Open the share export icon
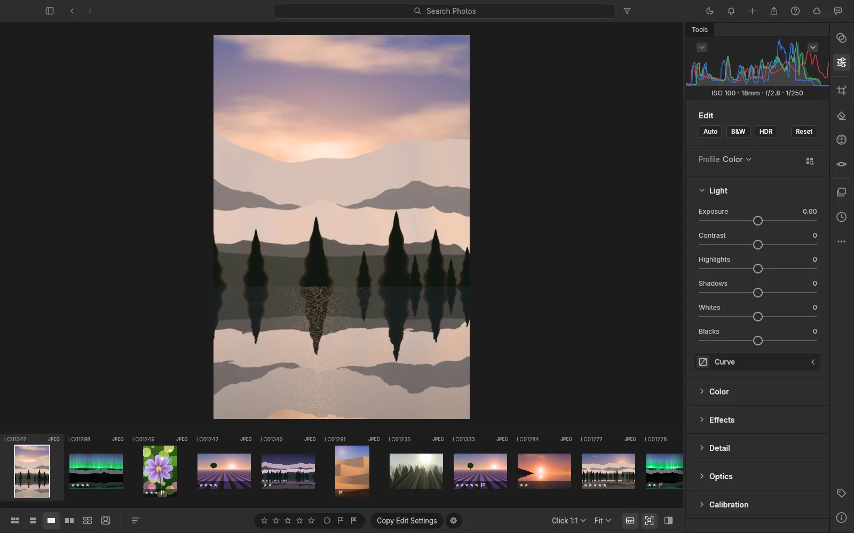Image resolution: width=854 pixels, height=533 pixels. coord(774,11)
